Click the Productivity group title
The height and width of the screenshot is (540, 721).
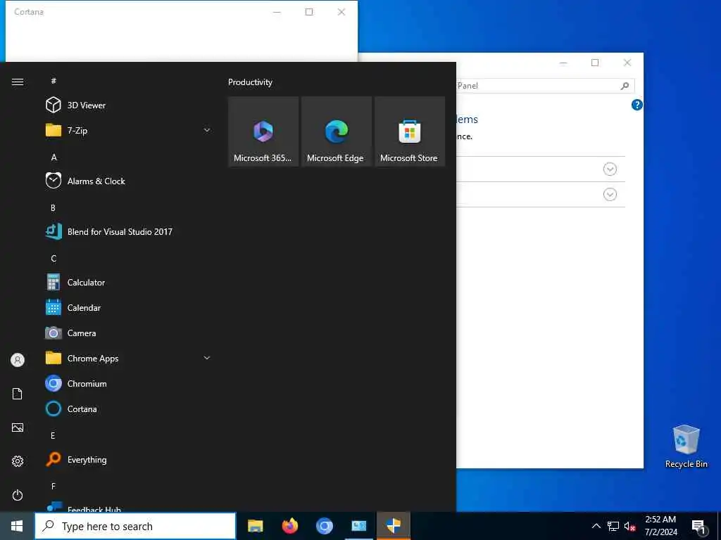pyautogui.click(x=250, y=82)
